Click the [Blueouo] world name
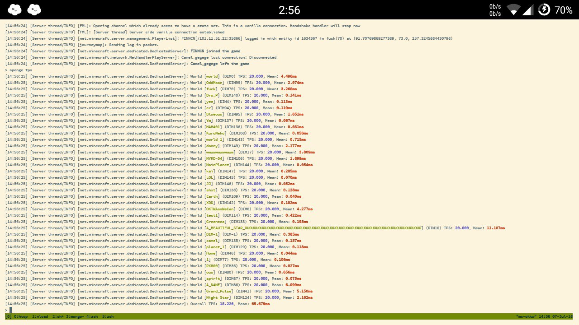Image resolution: width=579 pixels, height=325 pixels. (214, 114)
